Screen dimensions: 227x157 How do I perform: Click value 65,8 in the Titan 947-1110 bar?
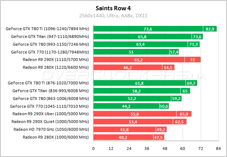142,37
